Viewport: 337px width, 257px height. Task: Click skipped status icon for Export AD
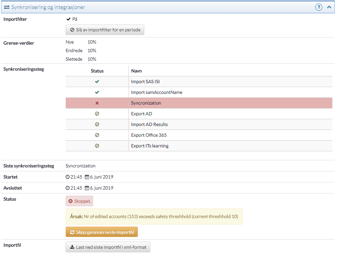coord(97,114)
